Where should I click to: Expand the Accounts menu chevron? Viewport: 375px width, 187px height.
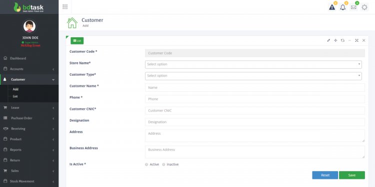[53, 69]
